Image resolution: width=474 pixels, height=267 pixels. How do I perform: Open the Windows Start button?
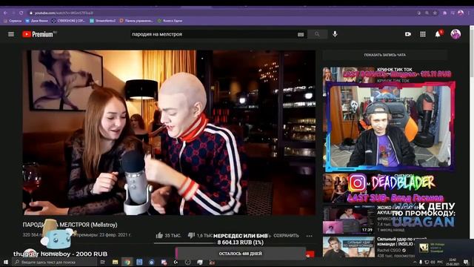click(6, 262)
